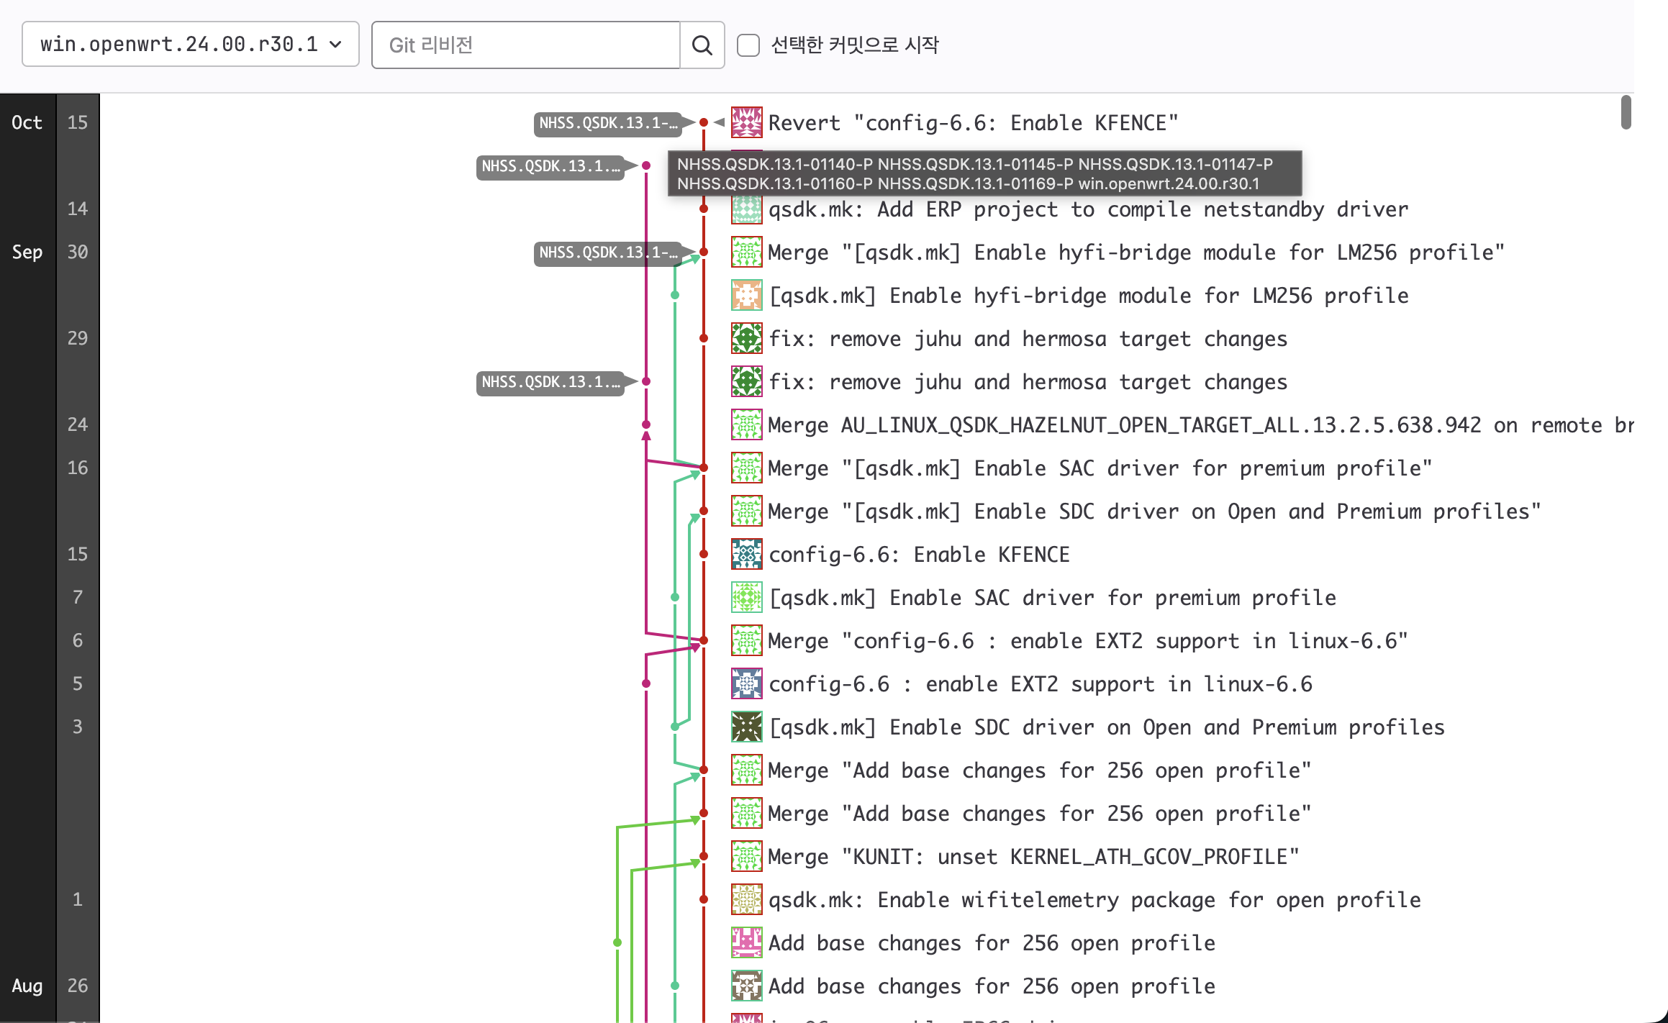
Task: Open Merge Enable SAC driver for premium profile commit
Action: (1100, 468)
